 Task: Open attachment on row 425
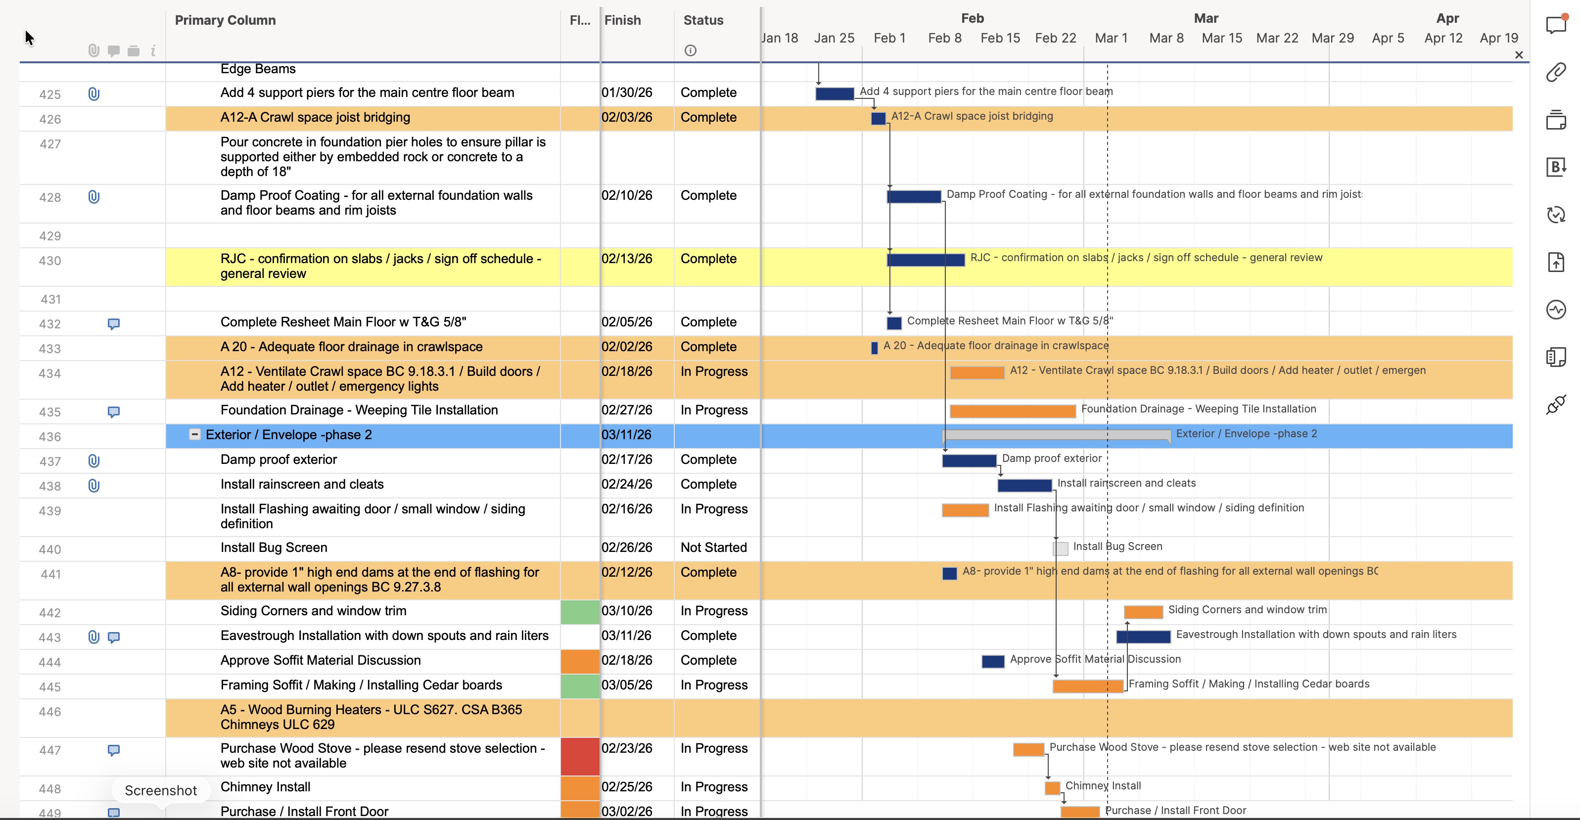coord(94,94)
